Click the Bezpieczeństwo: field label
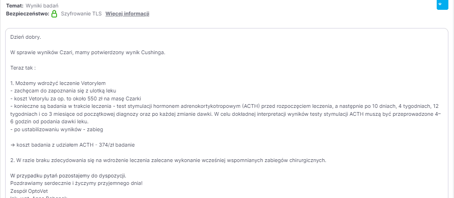Screen dimensions: 454x198 (x=28, y=14)
